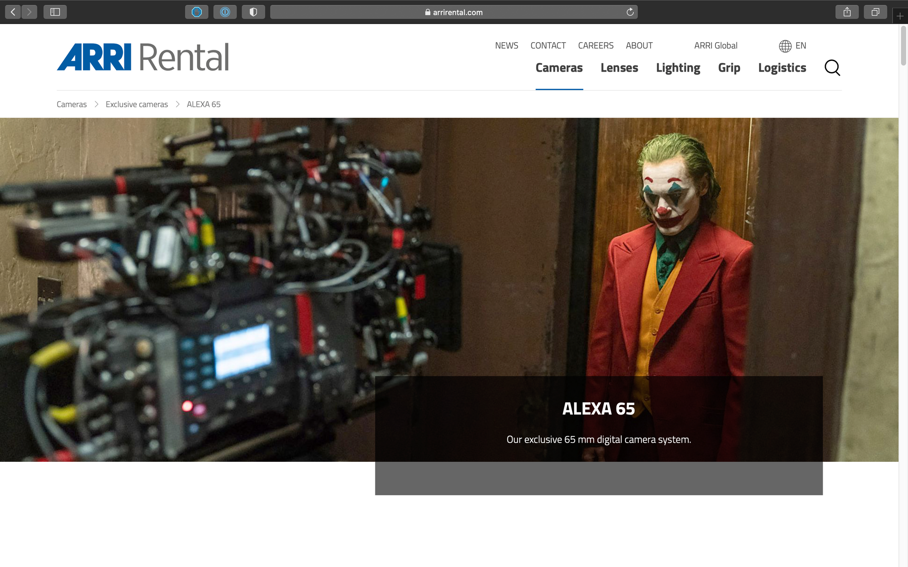Switch language via the EN label
908x567 pixels.
point(801,46)
